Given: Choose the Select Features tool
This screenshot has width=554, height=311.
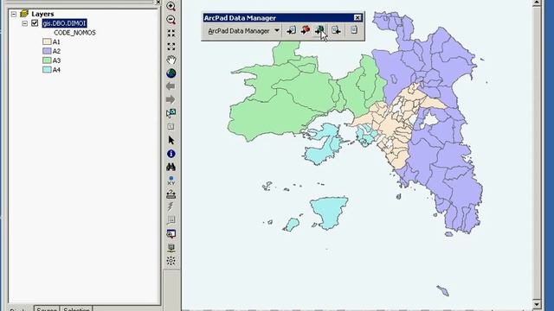Looking at the screenshot, I should (x=171, y=113).
